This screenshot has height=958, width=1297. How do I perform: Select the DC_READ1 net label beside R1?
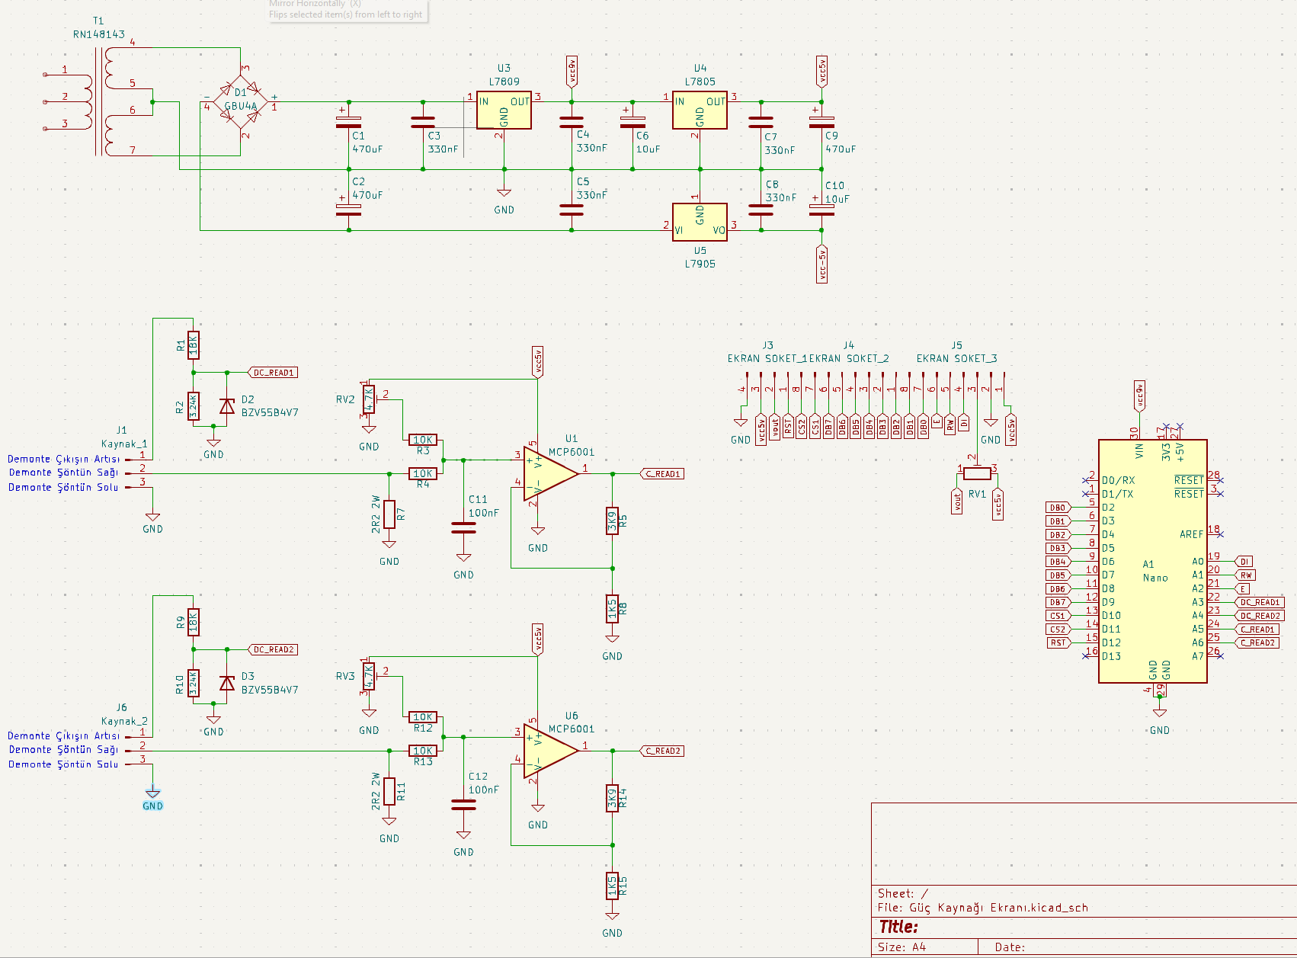click(273, 373)
